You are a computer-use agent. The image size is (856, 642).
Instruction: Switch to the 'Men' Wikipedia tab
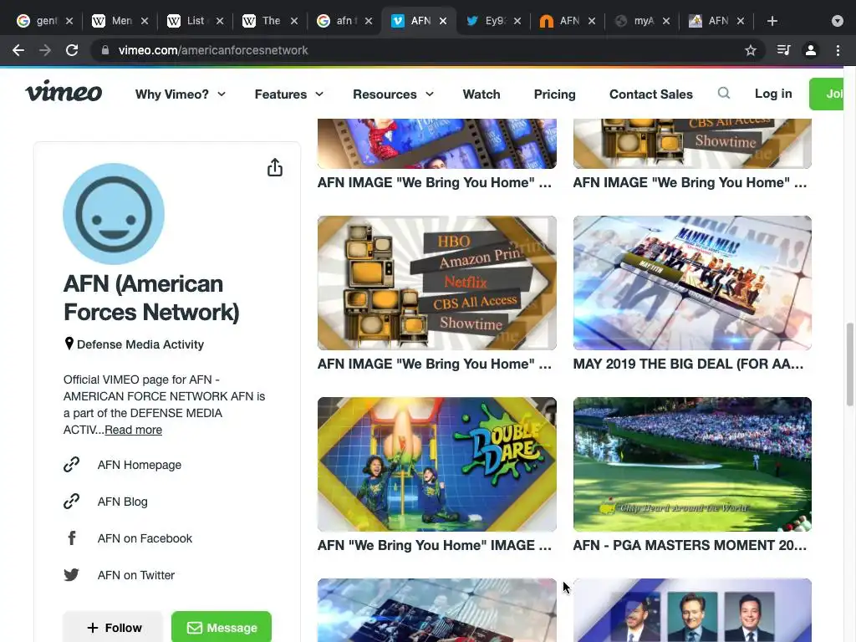pyautogui.click(x=120, y=21)
